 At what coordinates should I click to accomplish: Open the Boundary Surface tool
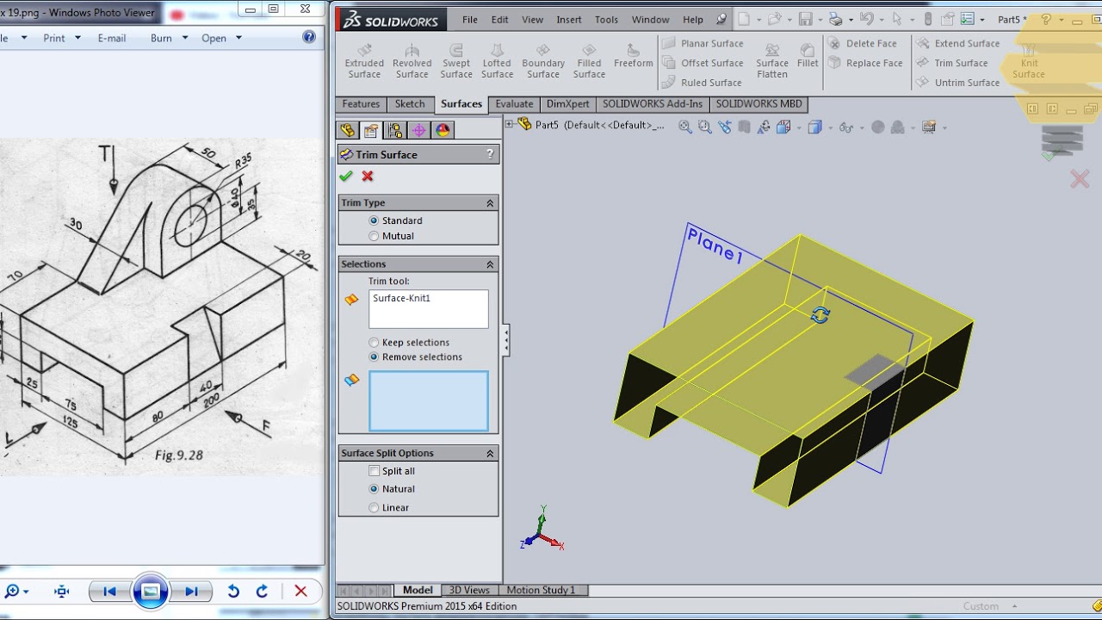click(543, 61)
